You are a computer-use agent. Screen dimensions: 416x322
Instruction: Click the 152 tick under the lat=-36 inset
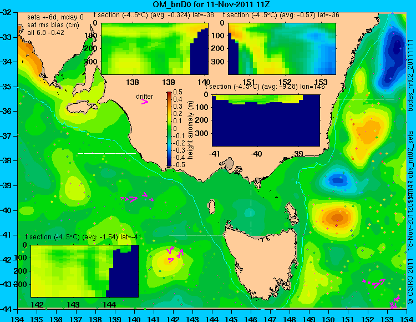click(285, 82)
